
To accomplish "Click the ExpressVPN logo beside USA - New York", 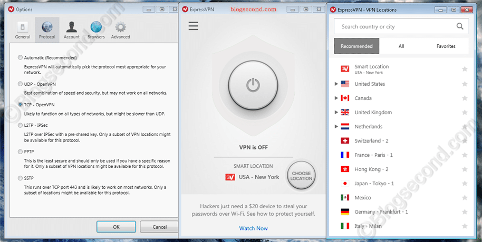I will [x=230, y=177].
